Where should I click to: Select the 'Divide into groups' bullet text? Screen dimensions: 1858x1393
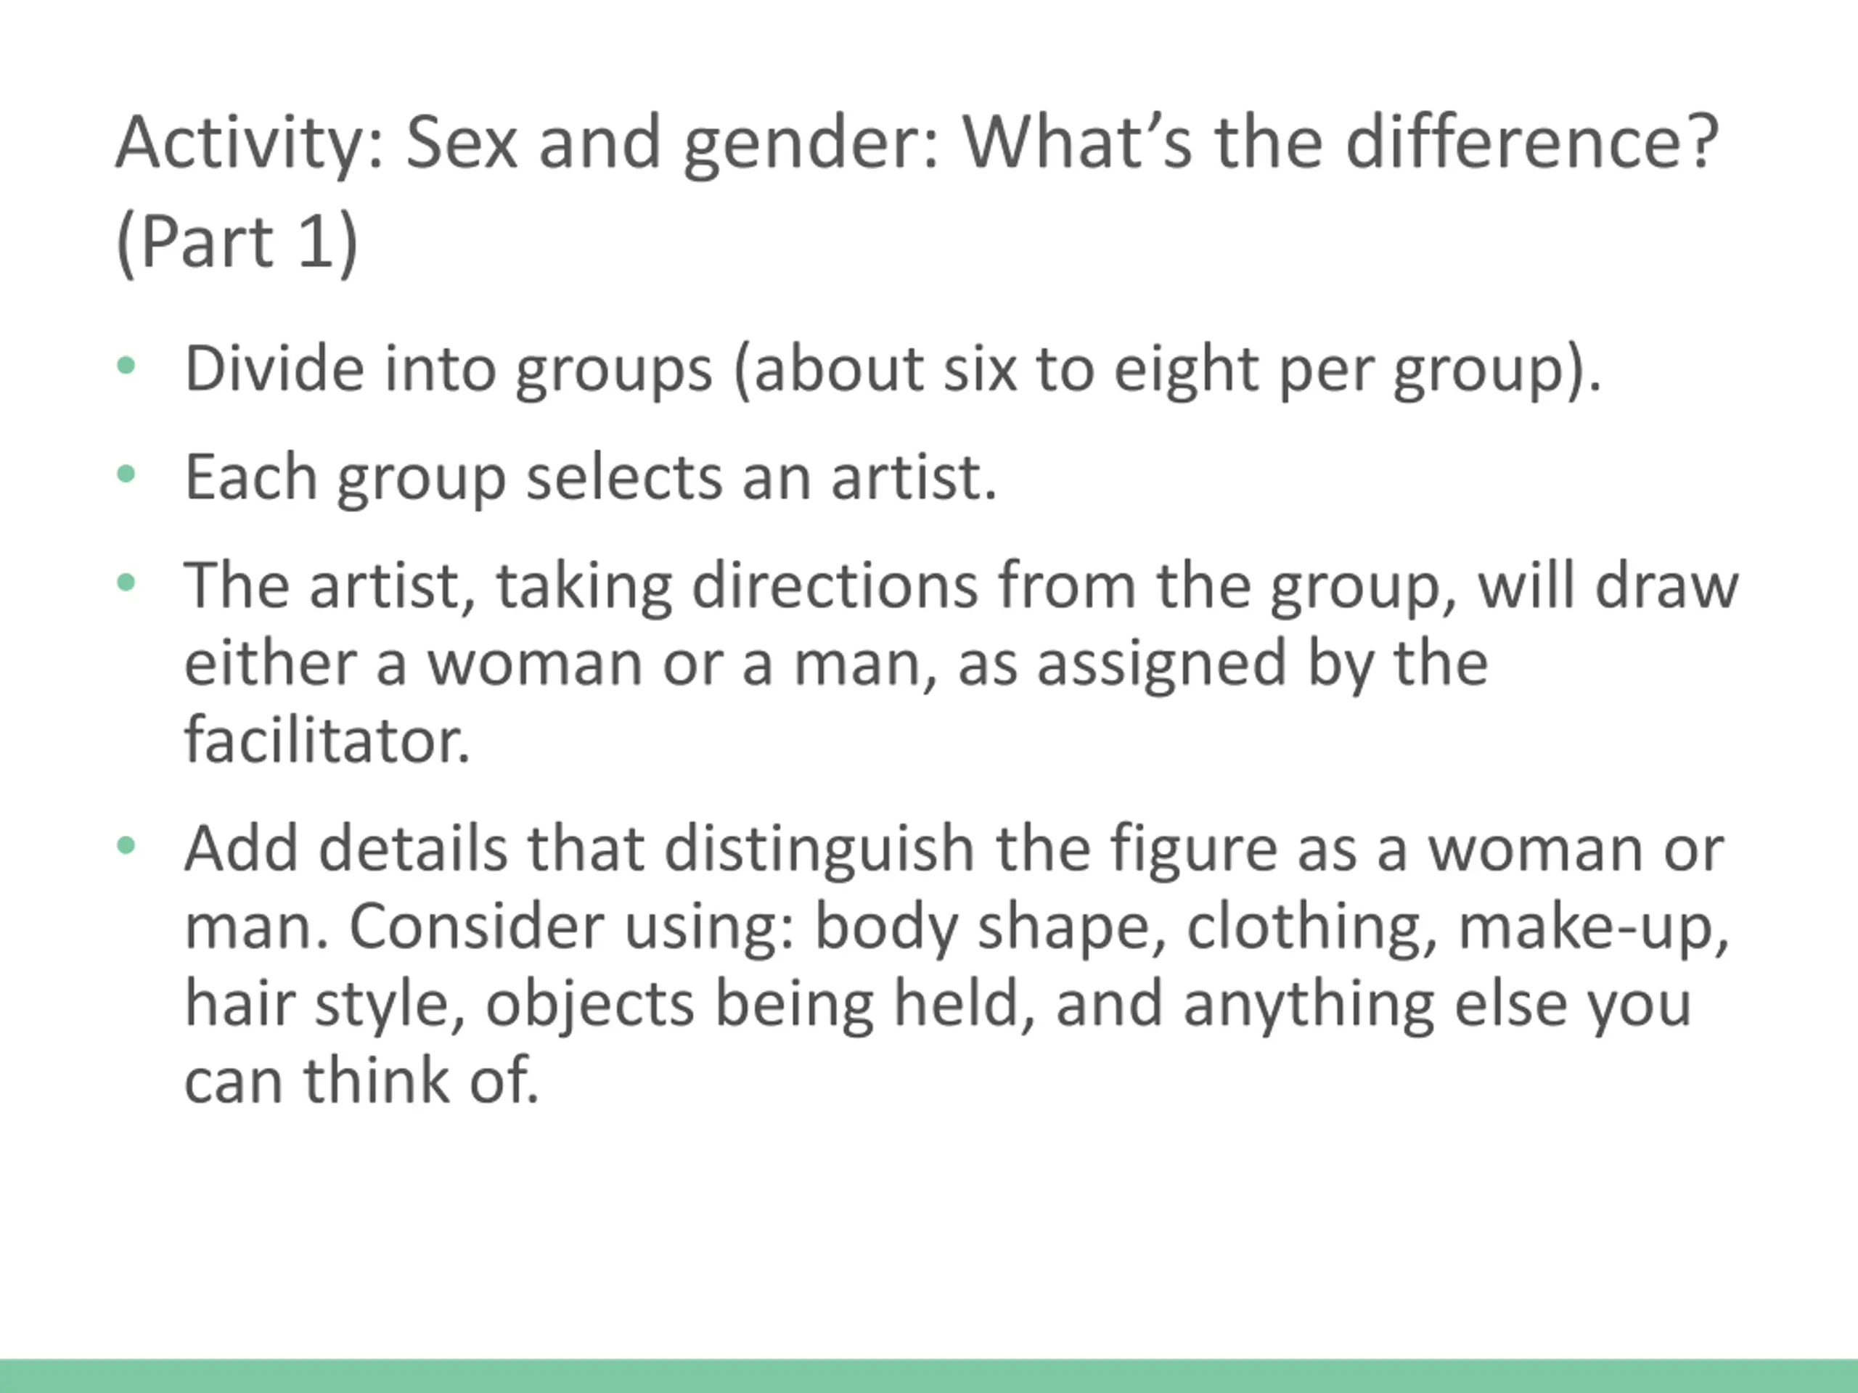click(893, 369)
